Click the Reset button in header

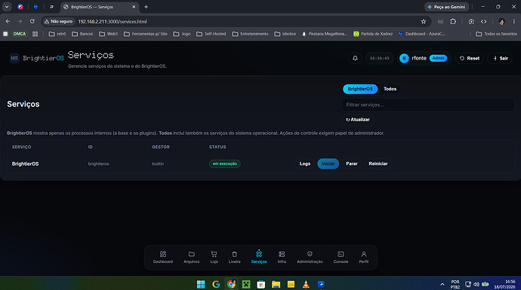[x=469, y=58]
